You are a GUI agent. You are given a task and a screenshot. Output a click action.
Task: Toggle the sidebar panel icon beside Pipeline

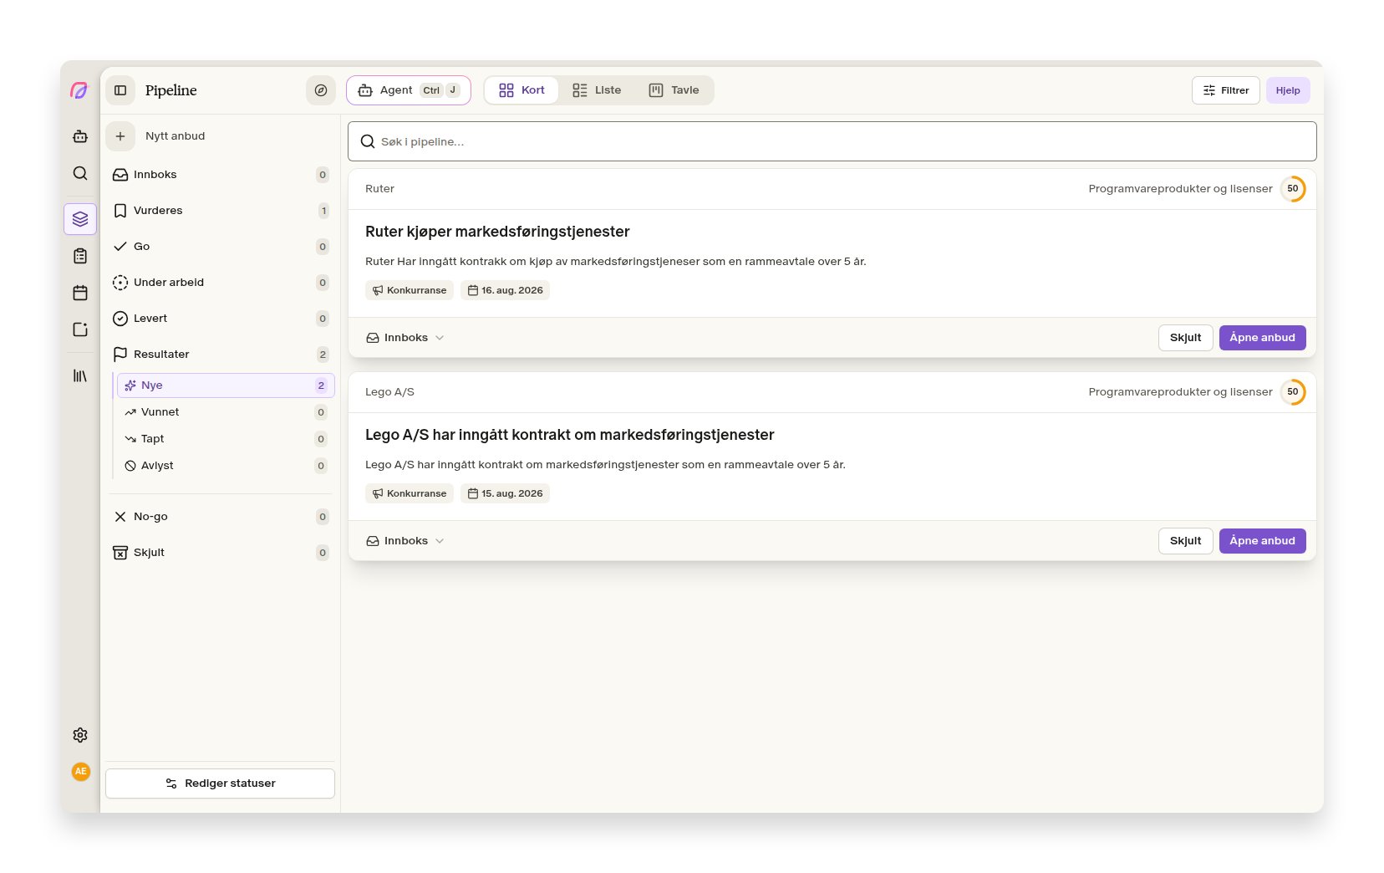point(120,90)
